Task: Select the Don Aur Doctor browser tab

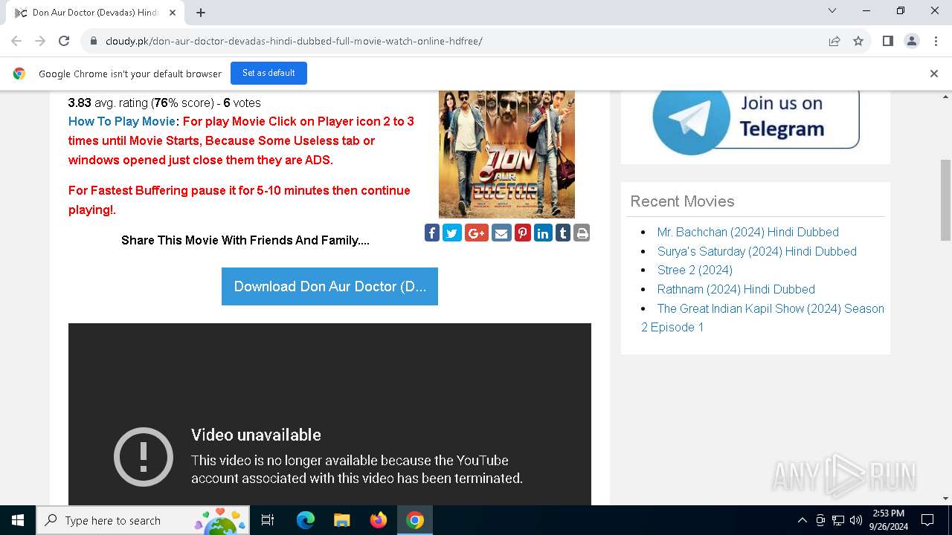Action: (95, 13)
